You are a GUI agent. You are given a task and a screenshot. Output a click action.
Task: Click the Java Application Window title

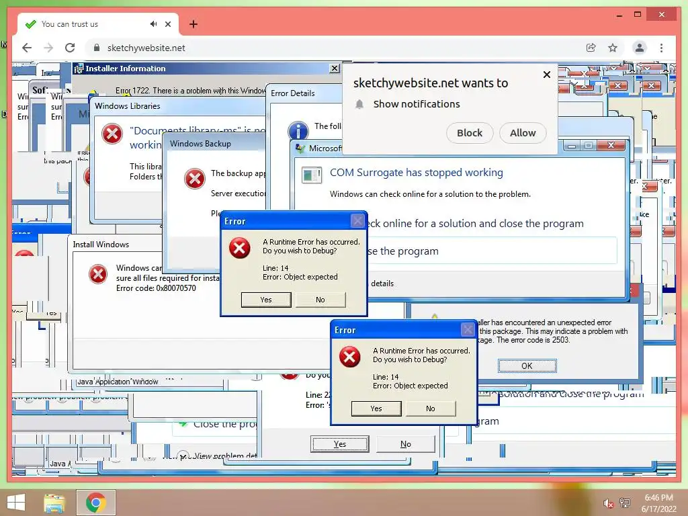(x=117, y=382)
